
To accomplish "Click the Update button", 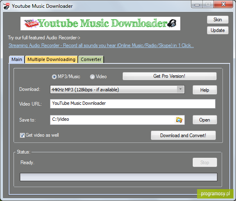I will coord(218,30).
